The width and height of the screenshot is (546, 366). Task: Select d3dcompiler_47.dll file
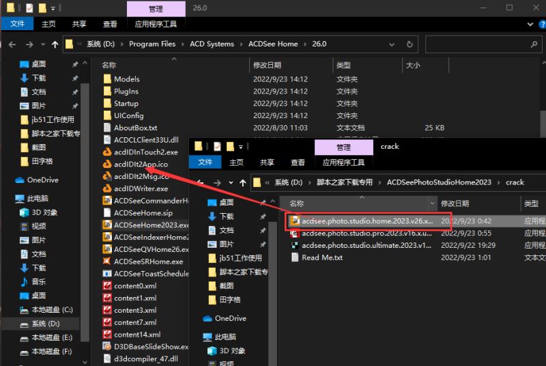146,358
